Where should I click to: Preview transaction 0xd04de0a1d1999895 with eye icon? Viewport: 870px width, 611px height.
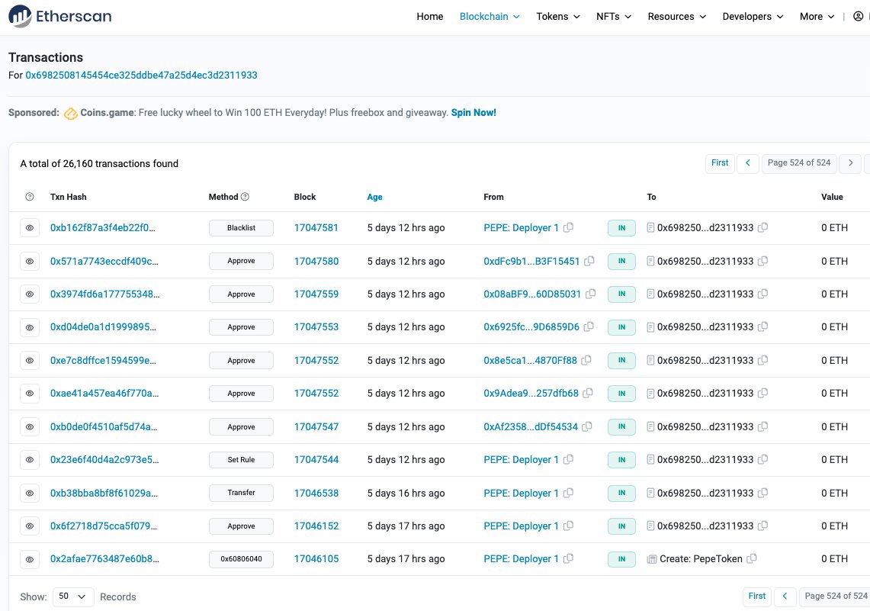coord(30,327)
